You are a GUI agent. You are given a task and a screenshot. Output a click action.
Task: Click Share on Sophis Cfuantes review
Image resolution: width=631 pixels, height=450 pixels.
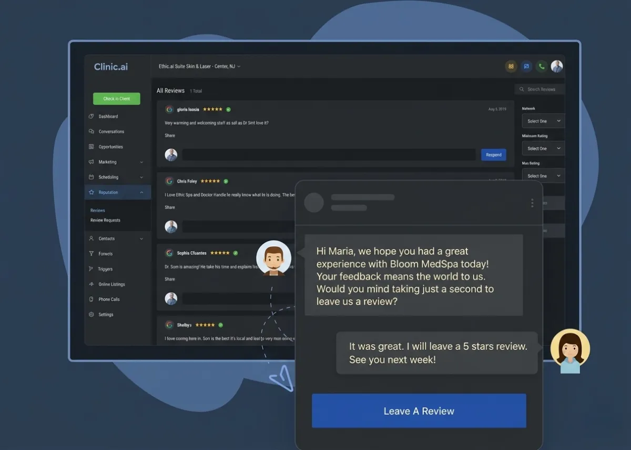(170, 279)
